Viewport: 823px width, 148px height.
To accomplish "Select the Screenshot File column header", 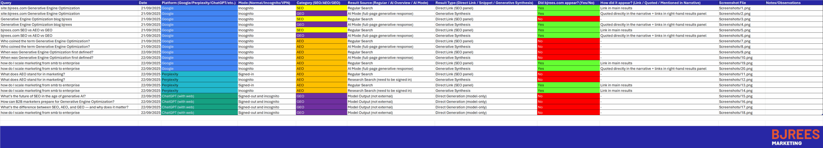I will [x=741, y=3].
